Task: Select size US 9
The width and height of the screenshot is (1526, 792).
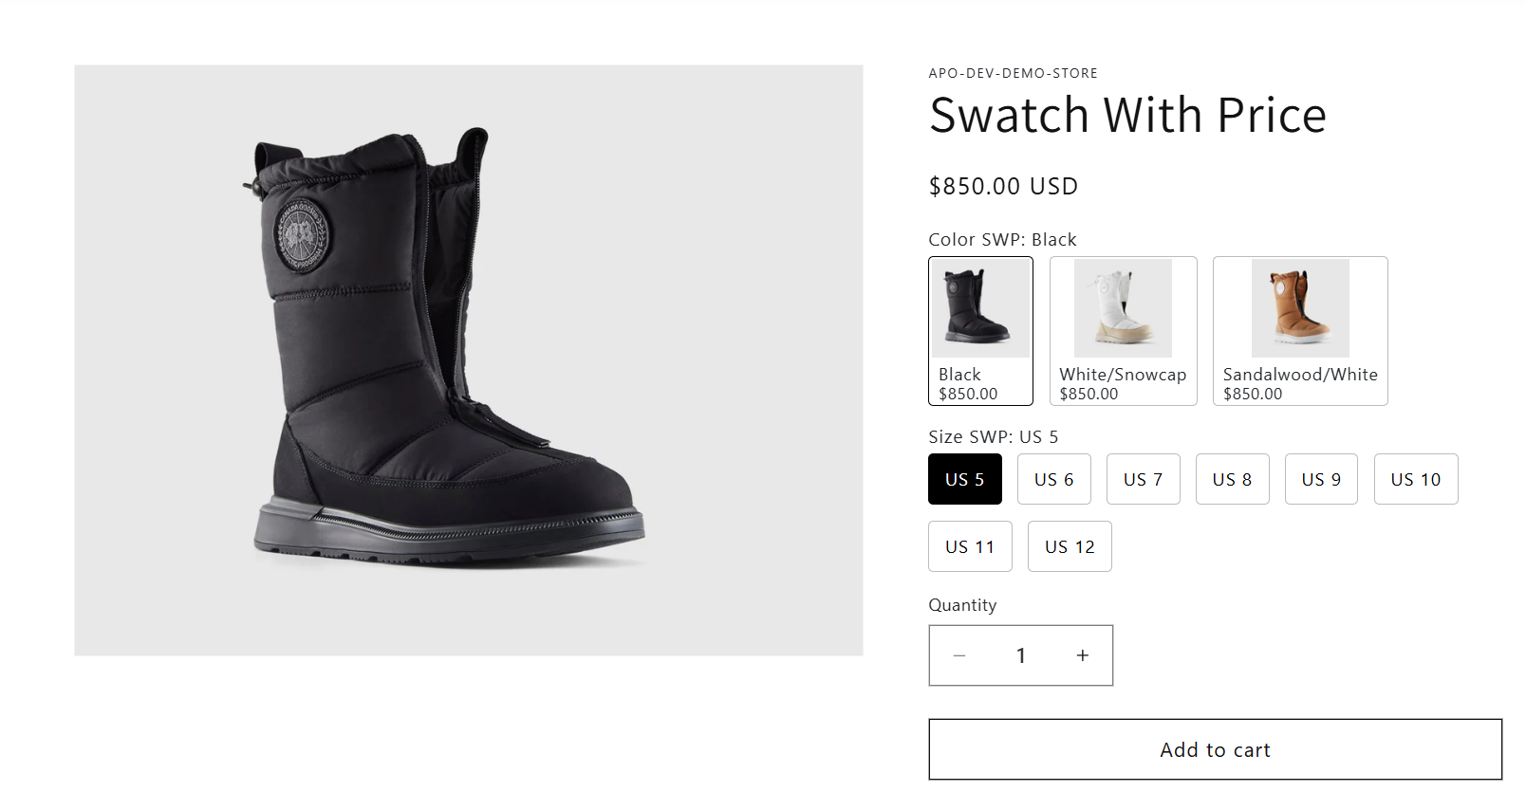Action: point(1321,479)
